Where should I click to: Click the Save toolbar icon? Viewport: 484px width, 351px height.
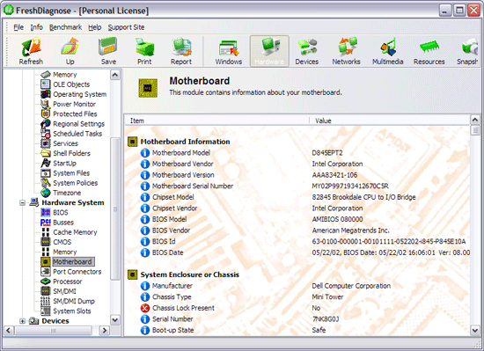(x=108, y=51)
